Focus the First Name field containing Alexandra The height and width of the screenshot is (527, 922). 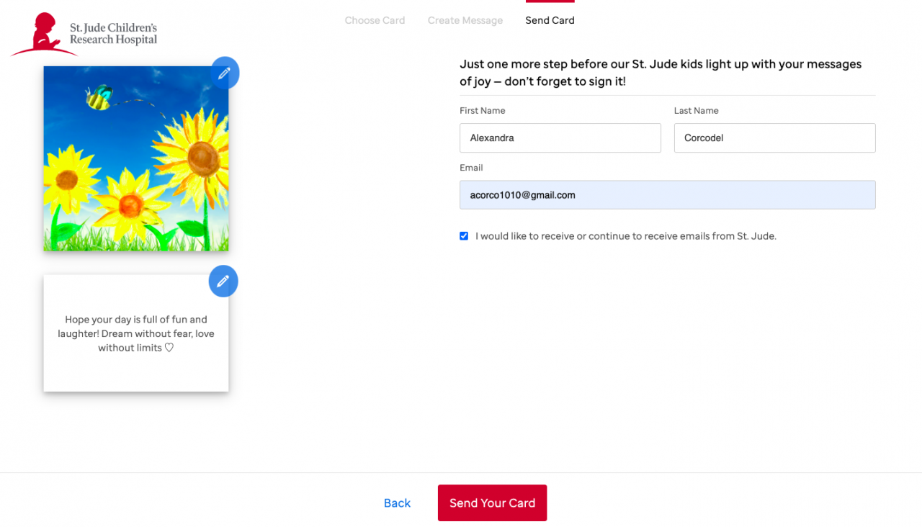pos(560,138)
